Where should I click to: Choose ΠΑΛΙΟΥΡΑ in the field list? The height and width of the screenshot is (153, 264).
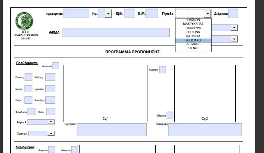point(193,28)
